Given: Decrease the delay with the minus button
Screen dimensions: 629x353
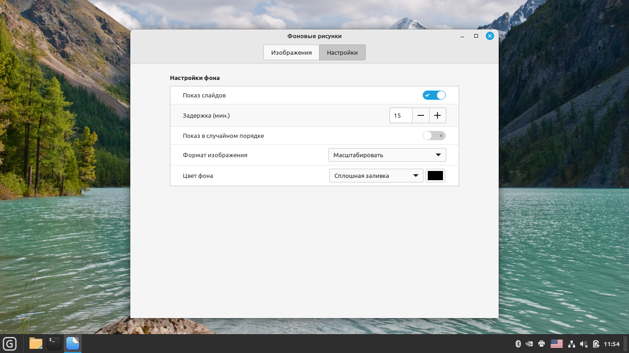Looking at the screenshot, I should point(421,115).
